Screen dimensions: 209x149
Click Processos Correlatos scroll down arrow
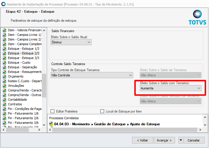[205, 125]
